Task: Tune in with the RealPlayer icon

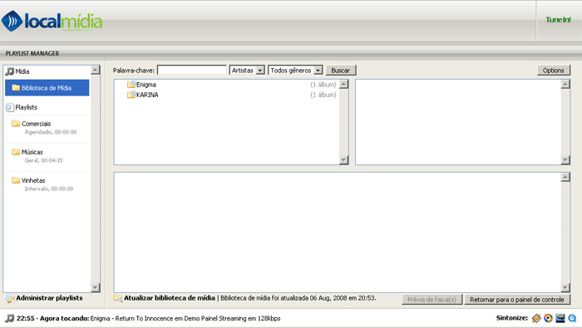Action: coord(560,318)
